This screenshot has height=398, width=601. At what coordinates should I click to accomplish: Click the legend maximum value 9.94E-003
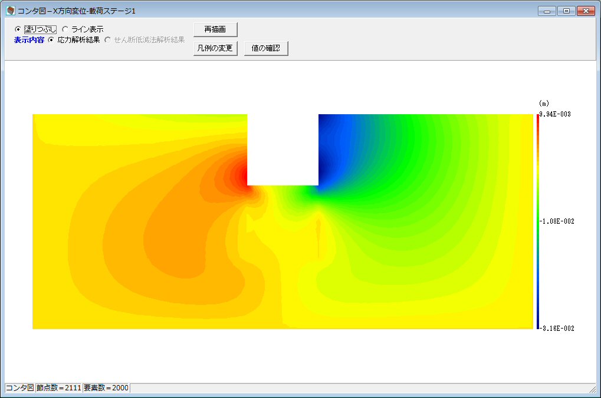[555, 114]
